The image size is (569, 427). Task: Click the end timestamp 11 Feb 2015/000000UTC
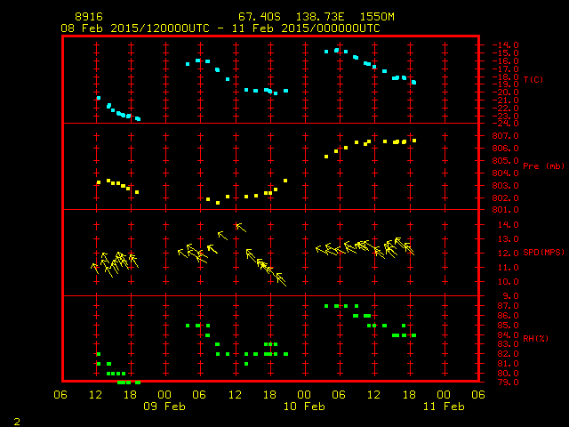tap(306, 28)
